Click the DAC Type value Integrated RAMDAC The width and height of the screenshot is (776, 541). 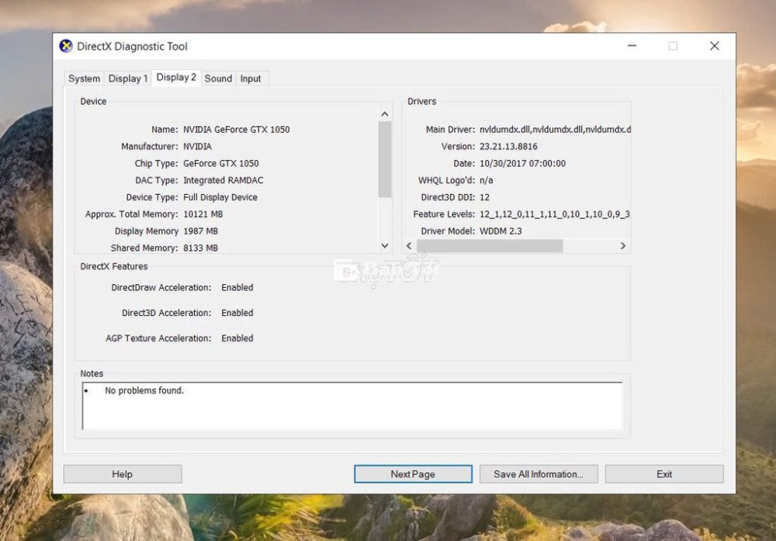pyautogui.click(x=223, y=180)
